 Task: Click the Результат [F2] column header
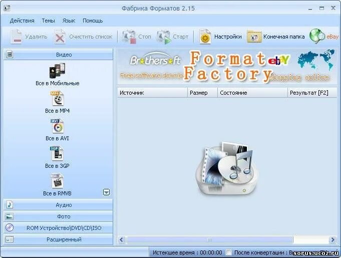coord(312,93)
